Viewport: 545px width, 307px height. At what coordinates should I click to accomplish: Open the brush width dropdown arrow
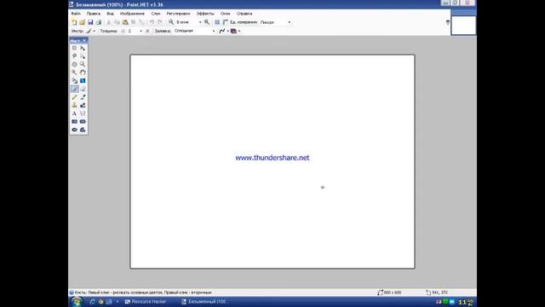pyautogui.click(x=141, y=31)
